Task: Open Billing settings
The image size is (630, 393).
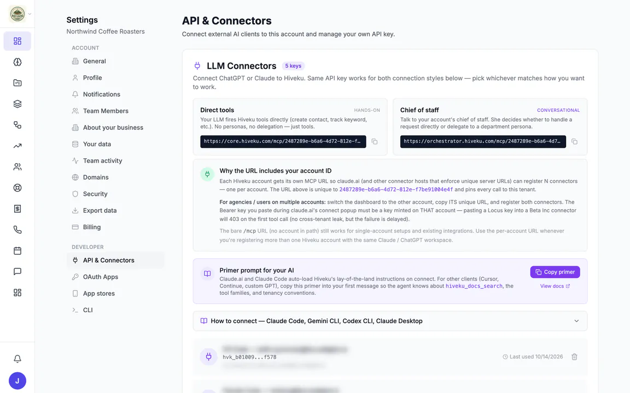Action: [x=116, y=227]
